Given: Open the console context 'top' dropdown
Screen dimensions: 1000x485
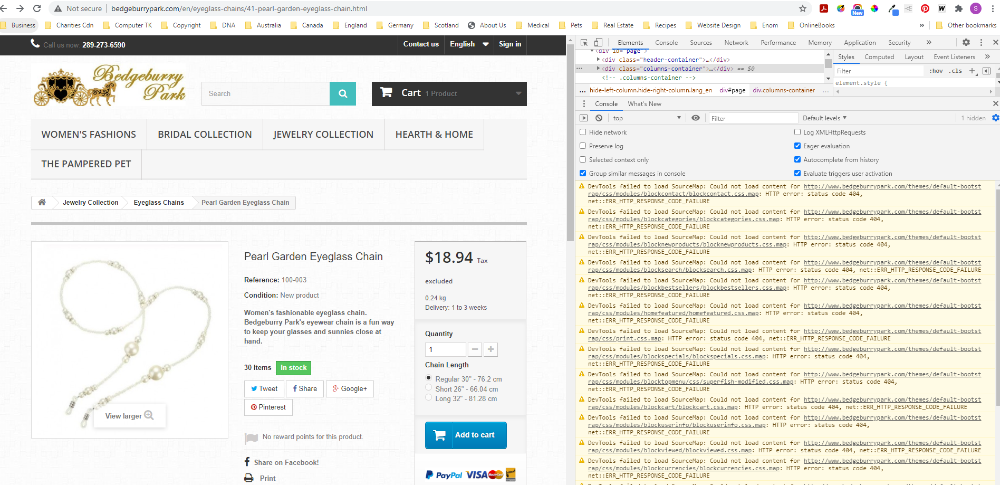Looking at the screenshot, I should 647,118.
